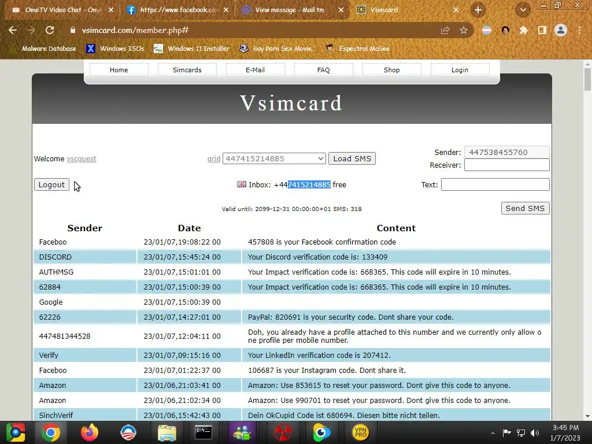Image resolution: width=592 pixels, height=444 pixels.
Task: Go back with the browser back arrow
Action: click(x=13, y=30)
